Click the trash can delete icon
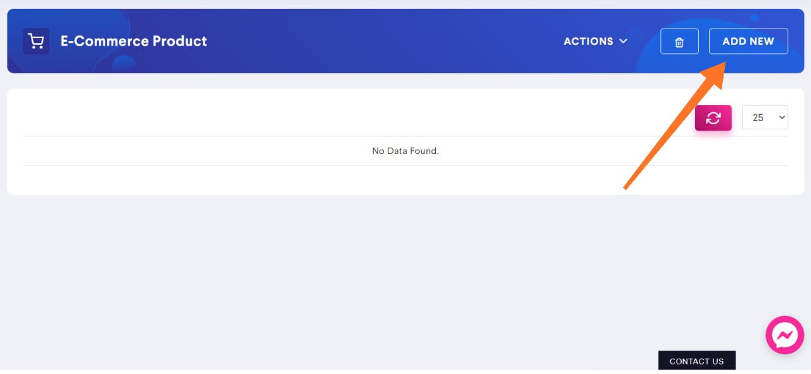Screen dimensions: 811x374 point(679,42)
